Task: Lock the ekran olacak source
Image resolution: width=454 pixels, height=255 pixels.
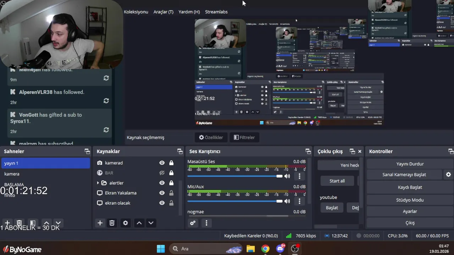Action: pyautogui.click(x=171, y=203)
